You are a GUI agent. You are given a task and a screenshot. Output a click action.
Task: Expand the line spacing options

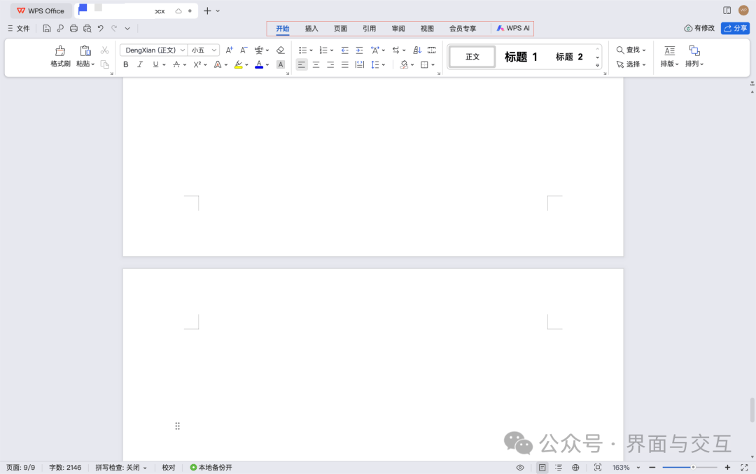(x=382, y=64)
